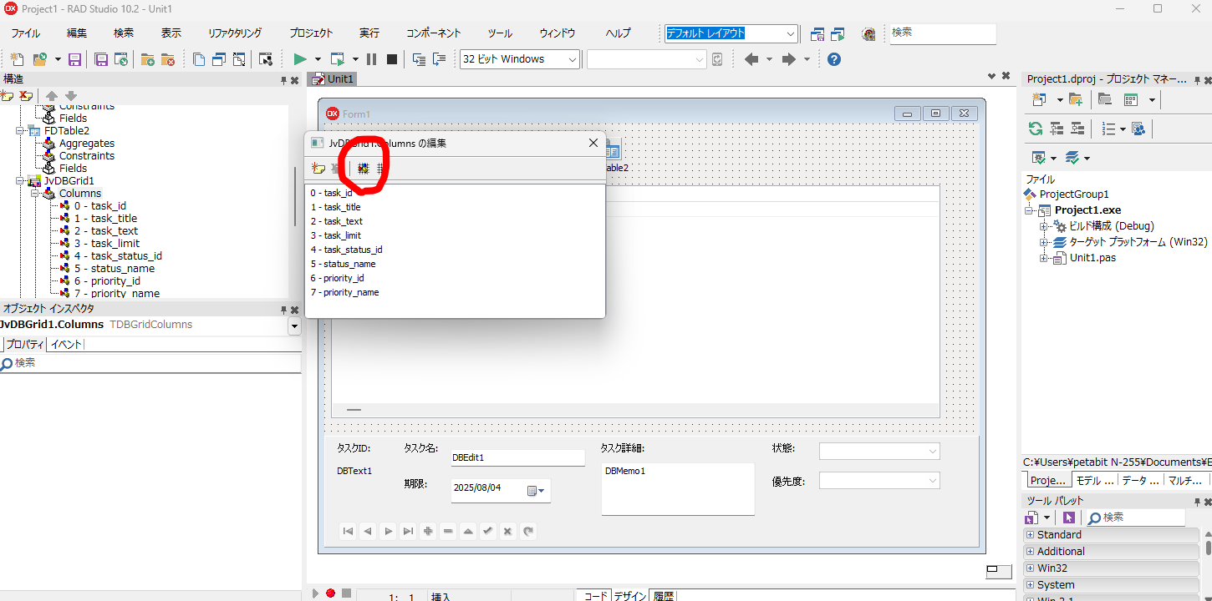
Task: Run the project with the green play icon
Action: click(299, 58)
